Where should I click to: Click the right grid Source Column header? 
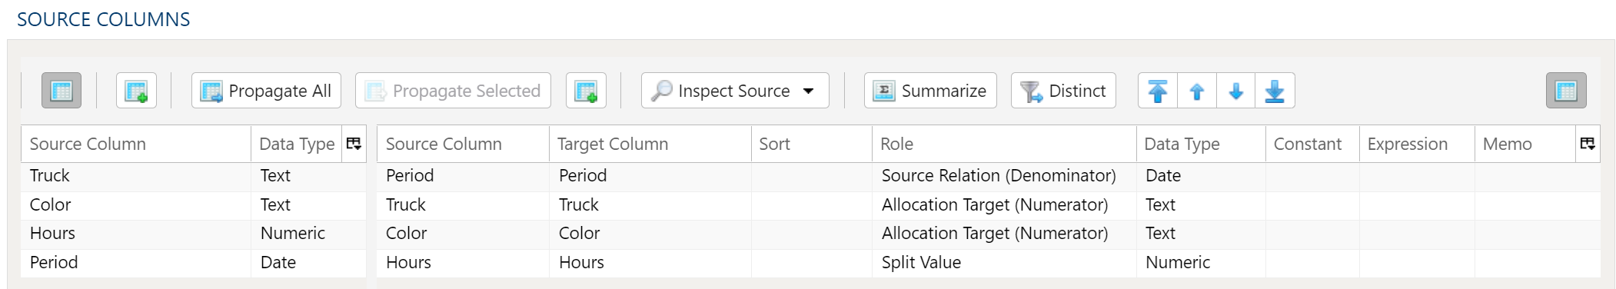coord(464,144)
